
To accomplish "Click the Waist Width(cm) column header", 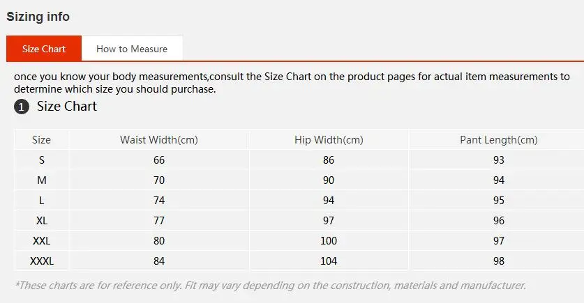I will pyautogui.click(x=159, y=140).
